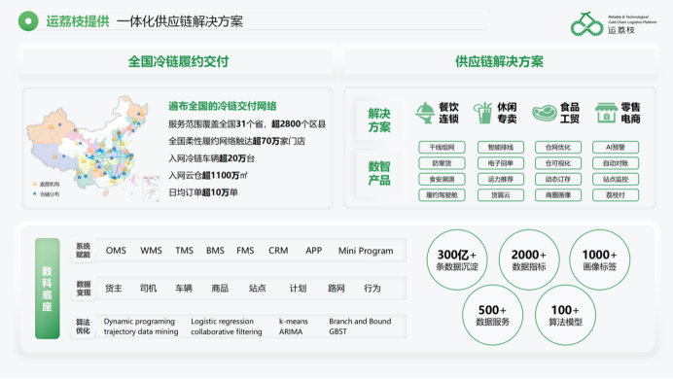
Task: Click the 100+ 算法模型 circle
Action: pyautogui.click(x=565, y=315)
